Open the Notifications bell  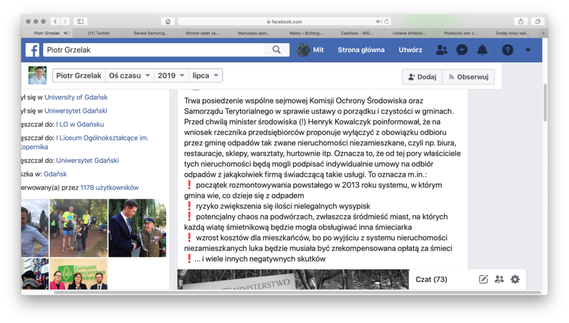point(482,49)
